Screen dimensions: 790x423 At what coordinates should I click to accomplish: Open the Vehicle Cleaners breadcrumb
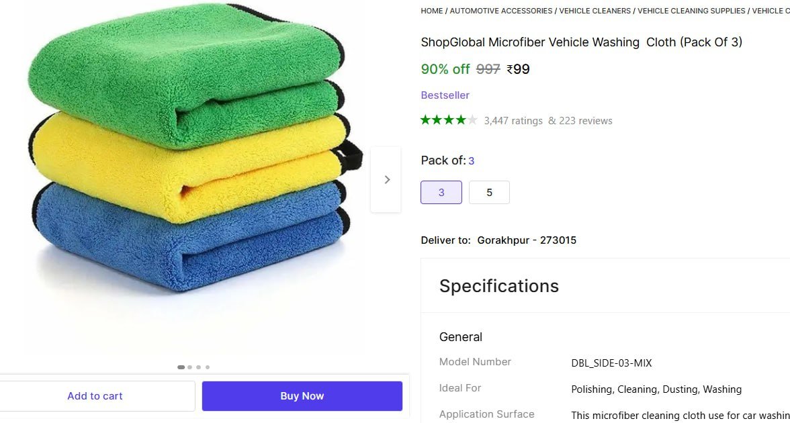pyautogui.click(x=595, y=11)
